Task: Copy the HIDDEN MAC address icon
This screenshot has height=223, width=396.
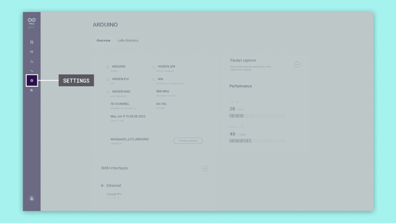Action: [x=108, y=92]
